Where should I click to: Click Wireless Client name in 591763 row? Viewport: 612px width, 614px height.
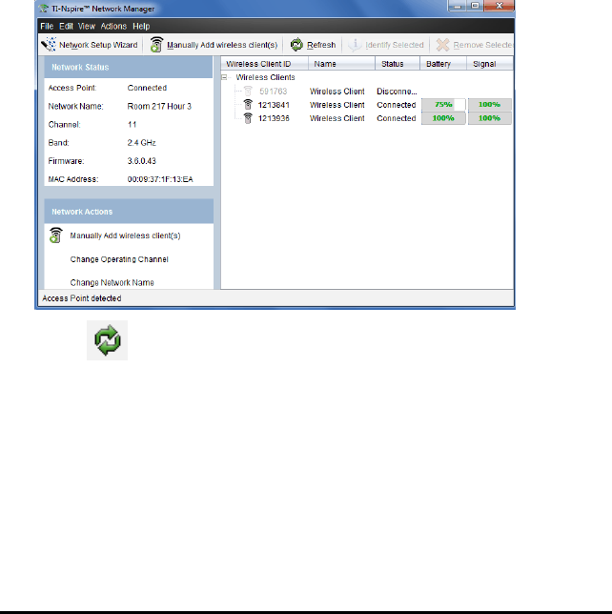[337, 92]
